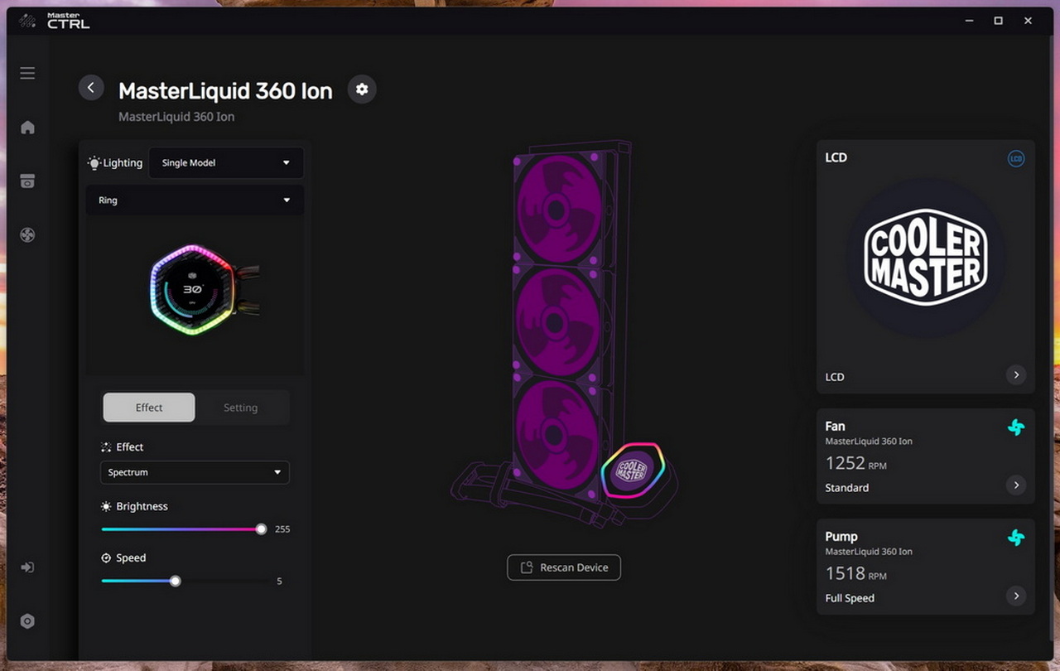Adjust the Speed slider handle
This screenshot has height=671, width=1060.
pyautogui.click(x=176, y=581)
